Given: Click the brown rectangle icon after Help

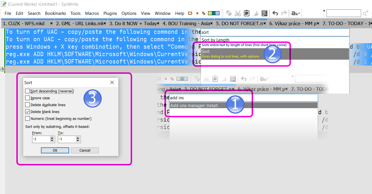Looking at the screenshot, I should pyautogui.click(x=190, y=13).
